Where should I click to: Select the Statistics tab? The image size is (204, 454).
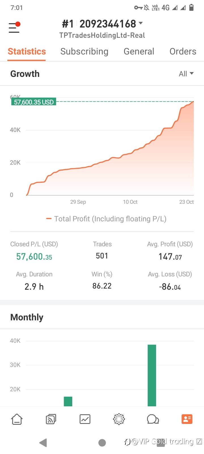(27, 51)
